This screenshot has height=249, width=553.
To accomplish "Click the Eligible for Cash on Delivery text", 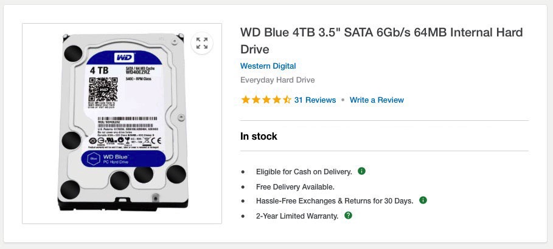I will tap(304, 172).
